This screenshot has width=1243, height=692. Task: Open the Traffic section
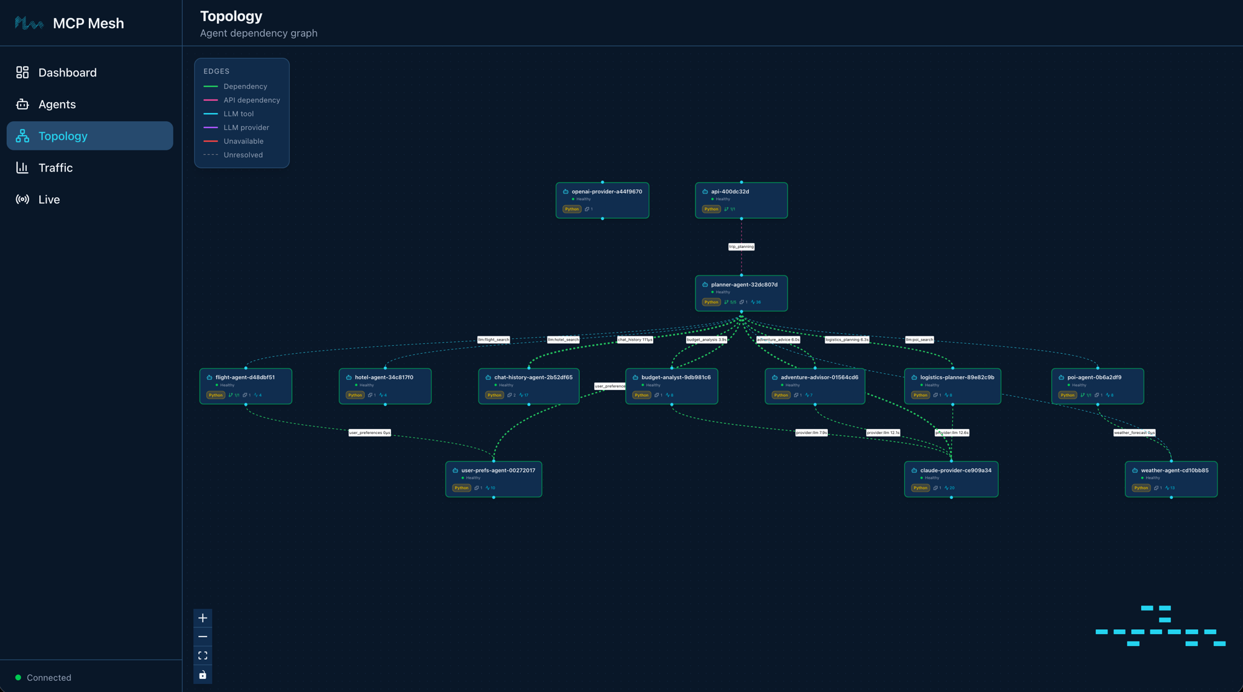[x=55, y=167]
